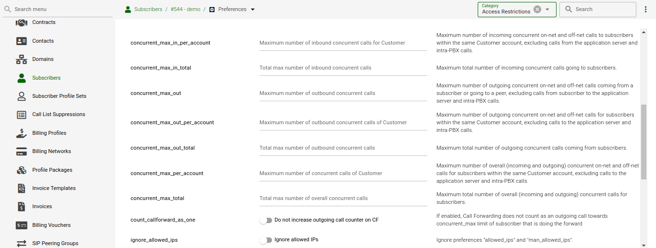Viewport: 656px width, 248px height.
Task: Click the preferences search magnifier icon
Action: coord(569,9)
